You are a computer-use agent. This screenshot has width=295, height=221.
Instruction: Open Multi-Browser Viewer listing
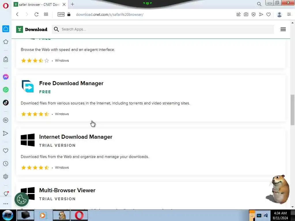coord(67,190)
